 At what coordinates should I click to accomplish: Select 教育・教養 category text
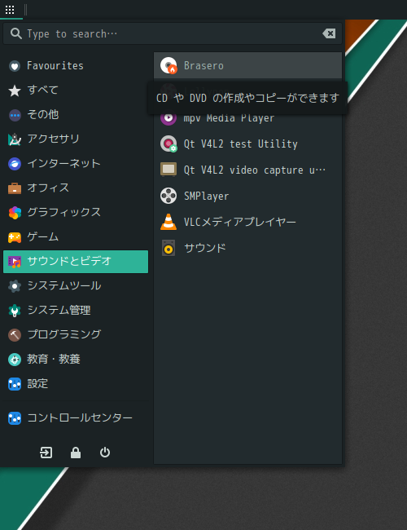tap(54, 359)
